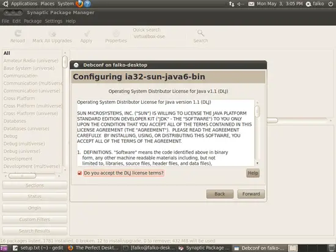Click the clock showing Mon May 3
The height and width of the screenshot is (252, 336).
click(279, 4)
